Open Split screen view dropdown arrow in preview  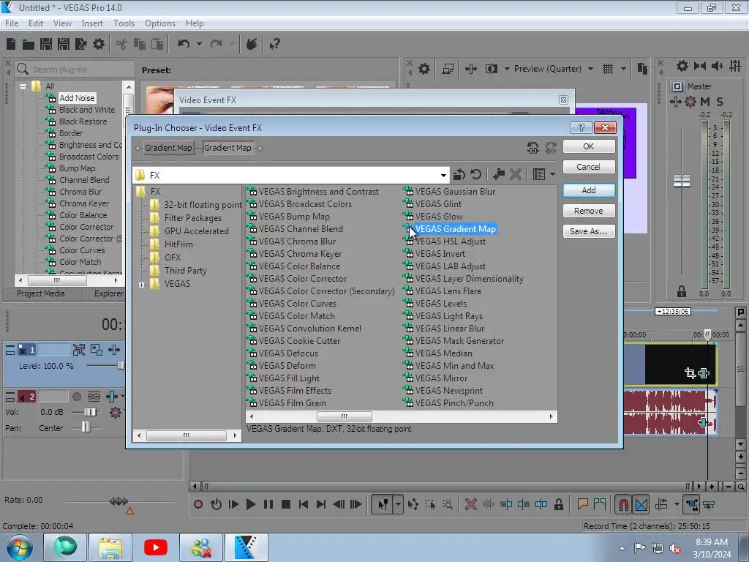click(507, 69)
